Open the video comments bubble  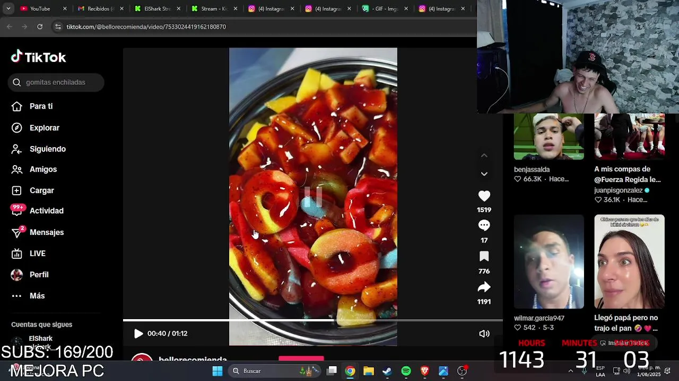pyautogui.click(x=484, y=225)
